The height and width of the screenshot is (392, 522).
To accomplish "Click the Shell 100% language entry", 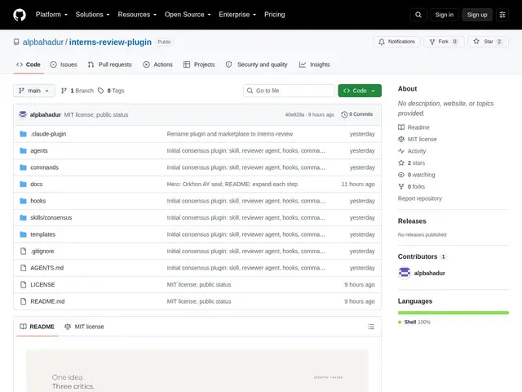I will click(414, 322).
